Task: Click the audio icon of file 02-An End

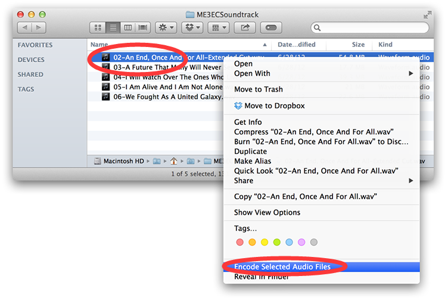Action: 105,57
